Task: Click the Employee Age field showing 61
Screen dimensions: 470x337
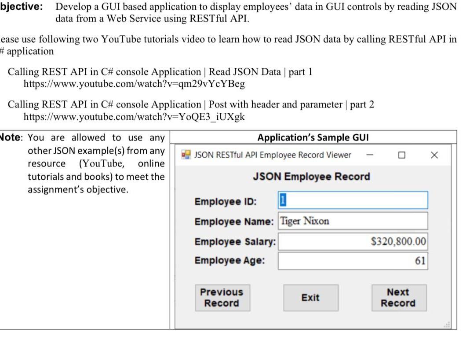Action: (353, 261)
